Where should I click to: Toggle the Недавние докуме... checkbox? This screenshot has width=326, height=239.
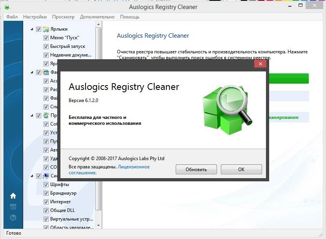point(46,55)
